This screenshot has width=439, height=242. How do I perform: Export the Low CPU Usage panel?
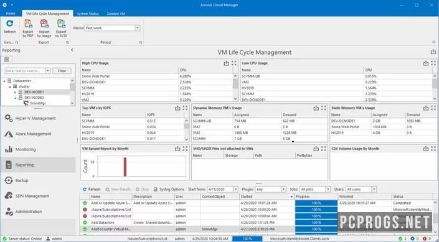(x=425, y=63)
